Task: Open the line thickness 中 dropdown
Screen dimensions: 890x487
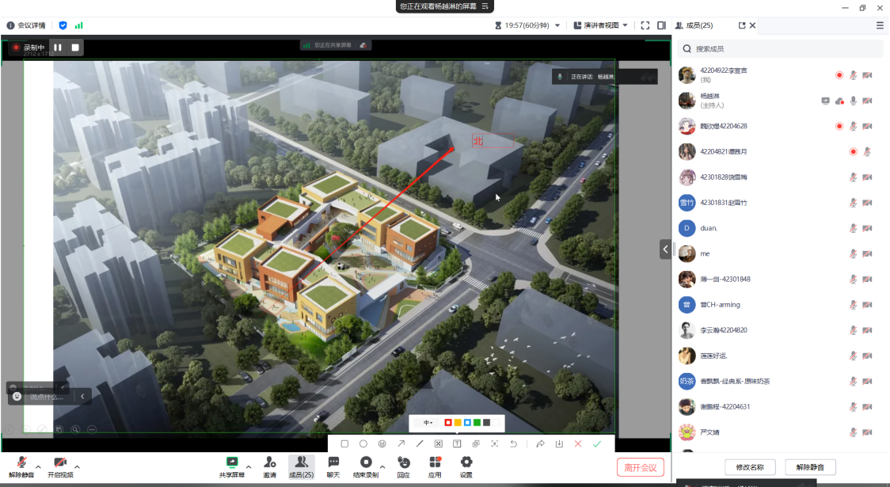Action: click(428, 423)
